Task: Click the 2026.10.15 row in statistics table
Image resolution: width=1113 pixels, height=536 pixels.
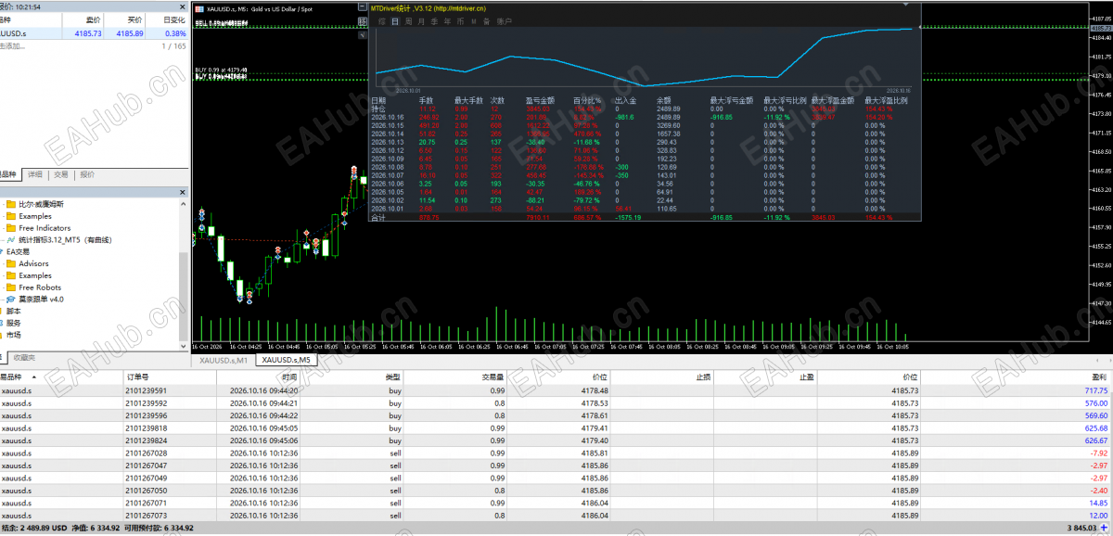Action: point(646,125)
